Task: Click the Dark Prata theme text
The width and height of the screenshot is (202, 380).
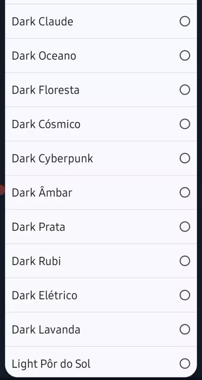Action: click(38, 227)
